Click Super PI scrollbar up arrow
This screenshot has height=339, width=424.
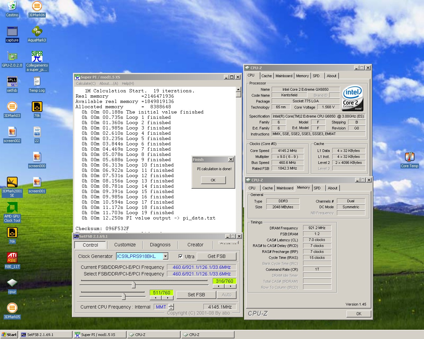(x=238, y=89)
